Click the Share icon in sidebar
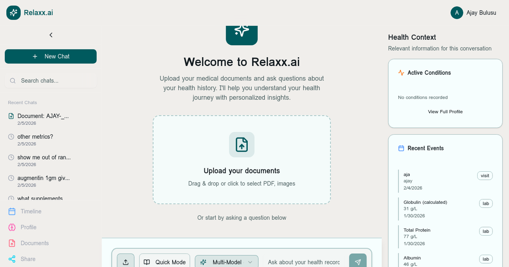This screenshot has height=267, width=509. tap(11, 259)
